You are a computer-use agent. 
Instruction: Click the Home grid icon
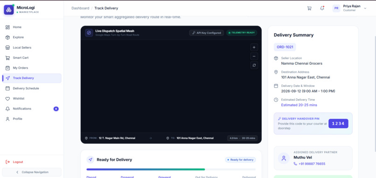7,27
